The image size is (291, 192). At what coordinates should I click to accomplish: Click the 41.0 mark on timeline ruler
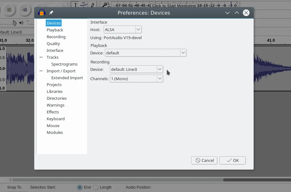[271, 40]
